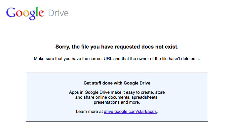Click the line "and share online documents, spreadsheets"

(x=117, y=97)
